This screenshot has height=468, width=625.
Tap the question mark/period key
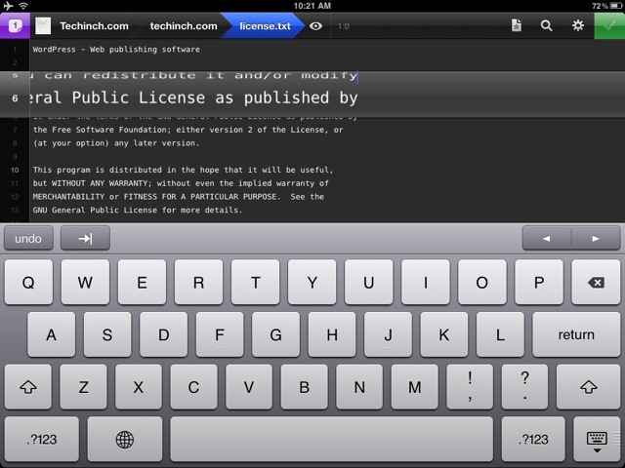(525, 387)
